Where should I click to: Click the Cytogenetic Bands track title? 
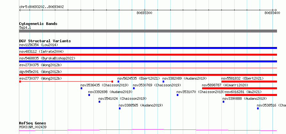point(38,24)
